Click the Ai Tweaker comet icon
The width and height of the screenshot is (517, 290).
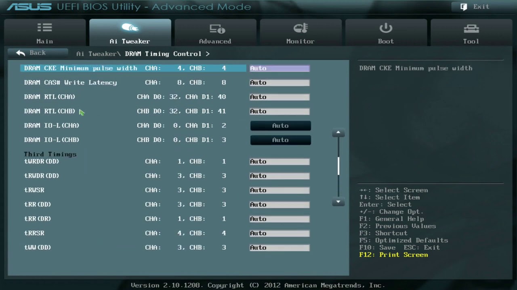[130, 27]
